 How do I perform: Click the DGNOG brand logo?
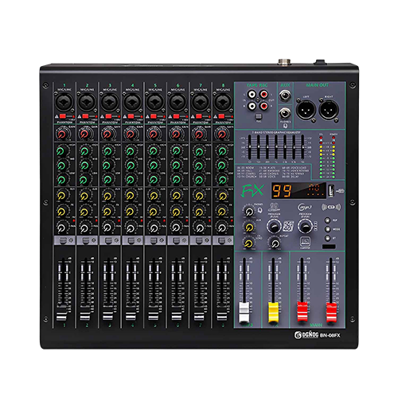point(306,335)
